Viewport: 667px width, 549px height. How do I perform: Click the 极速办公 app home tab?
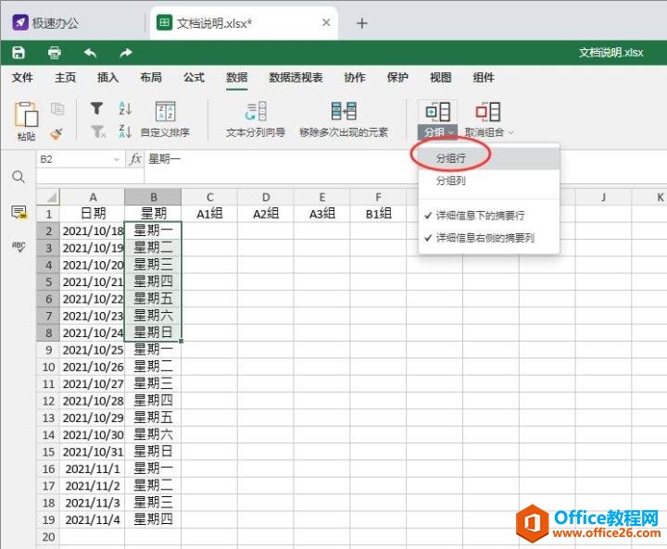tap(45, 23)
